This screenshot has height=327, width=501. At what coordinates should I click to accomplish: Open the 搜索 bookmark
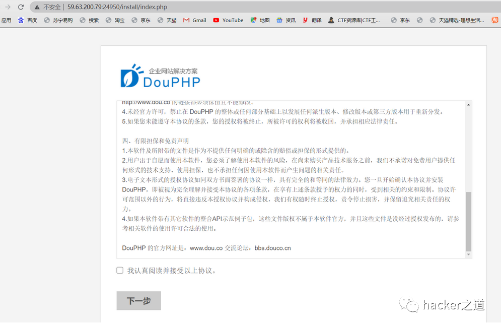(x=89, y=20)
